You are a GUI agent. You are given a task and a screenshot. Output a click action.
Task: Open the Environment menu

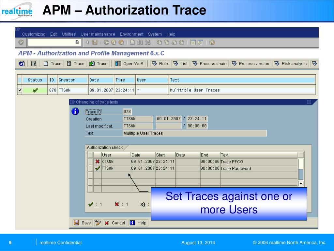tap(132, 34)
